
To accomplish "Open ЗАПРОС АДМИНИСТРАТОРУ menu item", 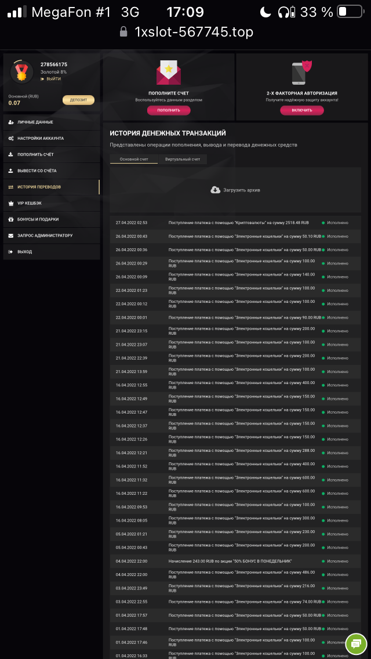I will 45,236.
